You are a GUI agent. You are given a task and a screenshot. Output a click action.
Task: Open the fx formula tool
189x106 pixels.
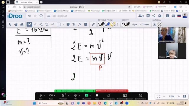click(x=80, y=24)
